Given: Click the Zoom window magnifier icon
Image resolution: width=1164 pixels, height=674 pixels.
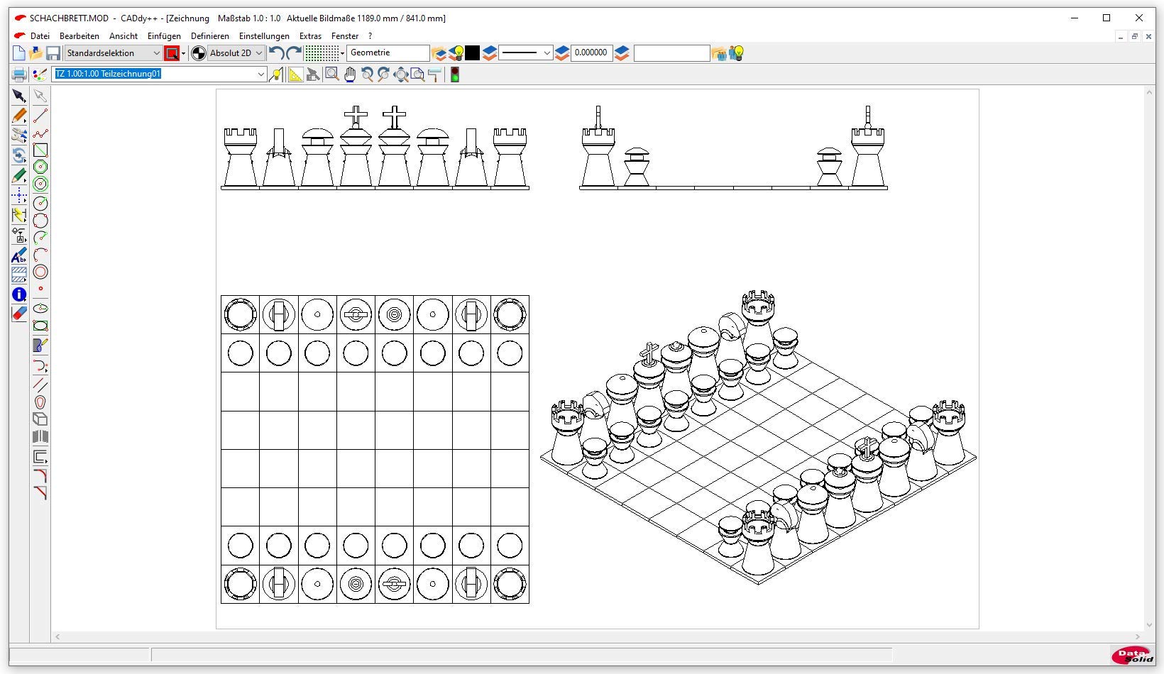Looking at the screenshot, I should 332,74.
